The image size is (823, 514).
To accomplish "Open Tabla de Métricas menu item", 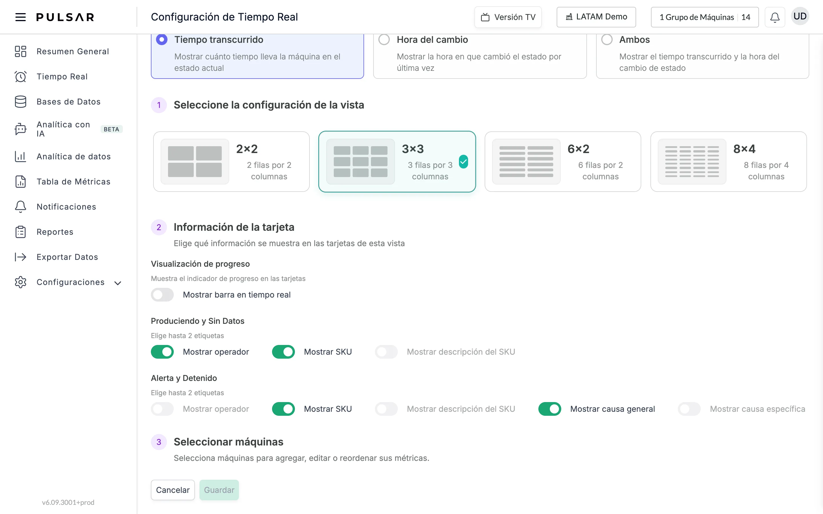I will click(73, 182).
